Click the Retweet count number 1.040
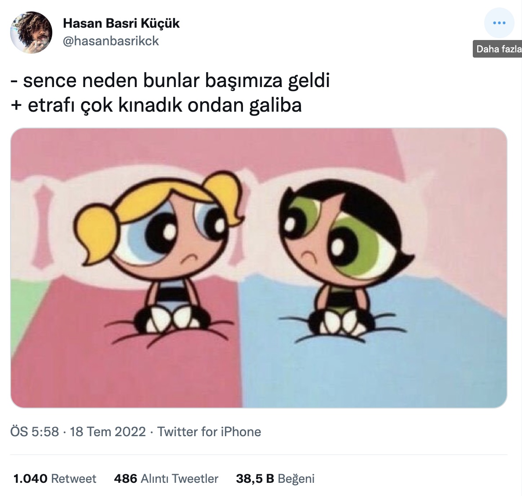The image size is (522, 496). click(30, 479)
